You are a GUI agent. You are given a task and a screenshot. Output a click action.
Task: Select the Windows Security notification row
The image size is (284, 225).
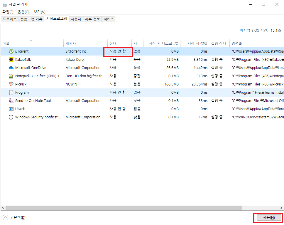coord(38,117)
